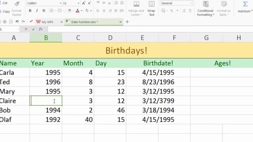Toggle Italic formatting
The width and height of the screenshot is (253, 142).
[x=37, y=11]
